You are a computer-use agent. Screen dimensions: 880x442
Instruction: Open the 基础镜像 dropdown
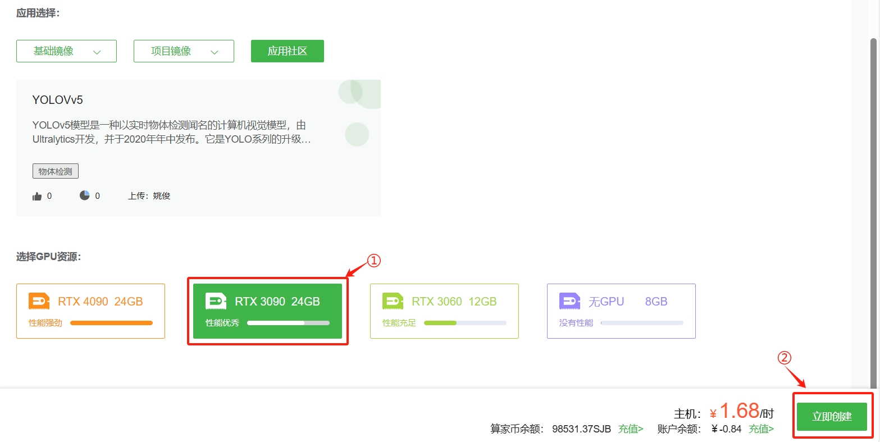point(66,51)
